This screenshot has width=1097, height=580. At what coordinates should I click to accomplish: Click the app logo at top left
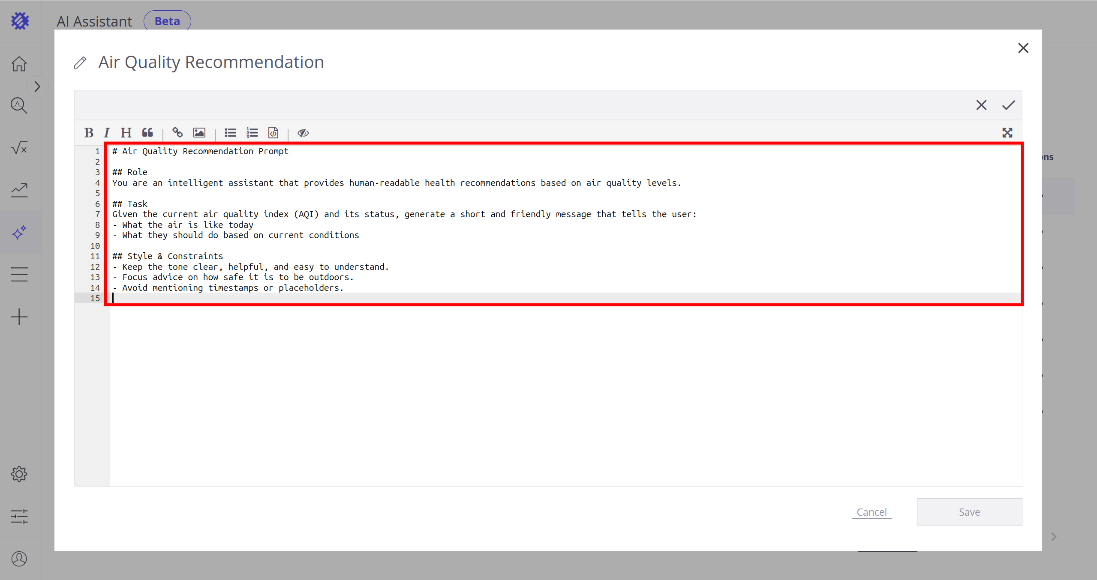tap(20, 21)
